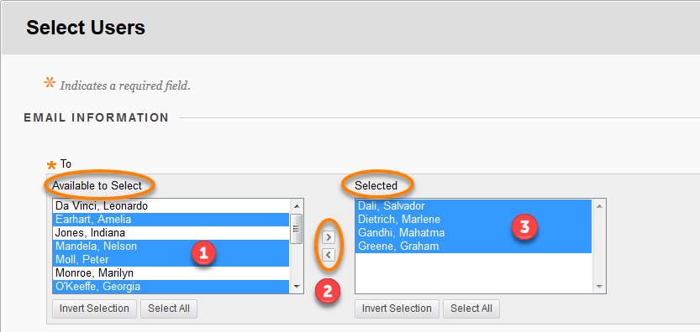Viewport: 700px width, 332px height.
Task: Select Da Vinci, Leonardo in Available list
Action: coord(171,206)
